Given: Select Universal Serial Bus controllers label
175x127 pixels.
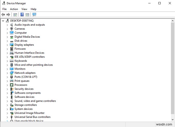Looking at the screenshot, I should pyautogui.click(x=32, y=117).
